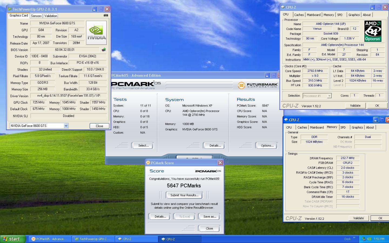The width and height of the screenshot is (389, 243).
Task: Click the Memory Type GDDR3 field
Action: tap(43, 83)
